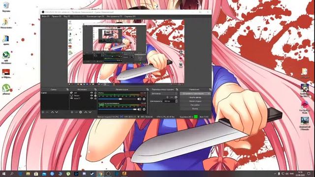
Task: Click the bottom button in the controls panel
Action: click(x=195, y=109)
